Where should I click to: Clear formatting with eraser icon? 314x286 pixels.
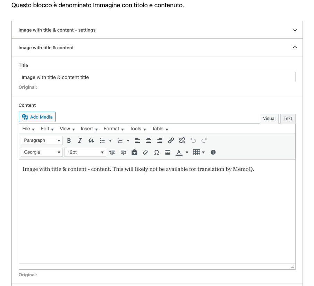(145, 152)
